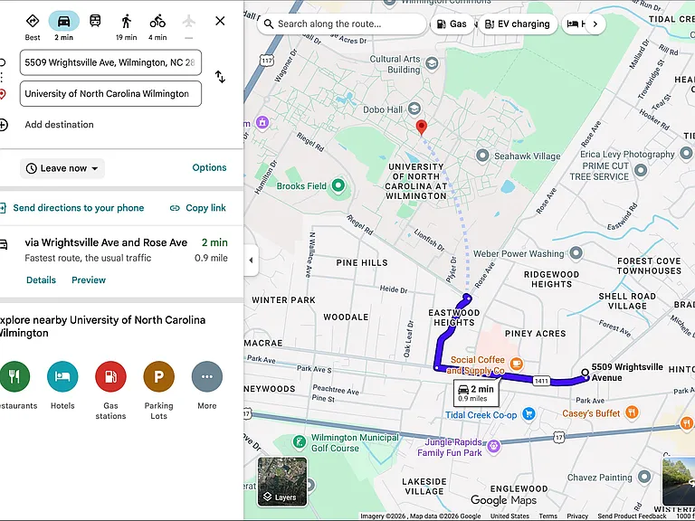Add destination to the route
Viewport: 695px width, 521px height.
(59, 125)
